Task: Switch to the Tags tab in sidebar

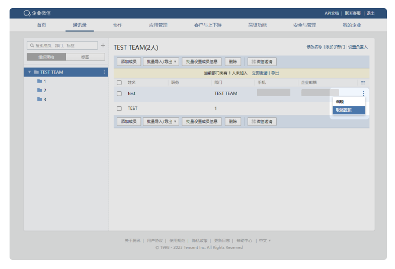Action: [85, 57]
